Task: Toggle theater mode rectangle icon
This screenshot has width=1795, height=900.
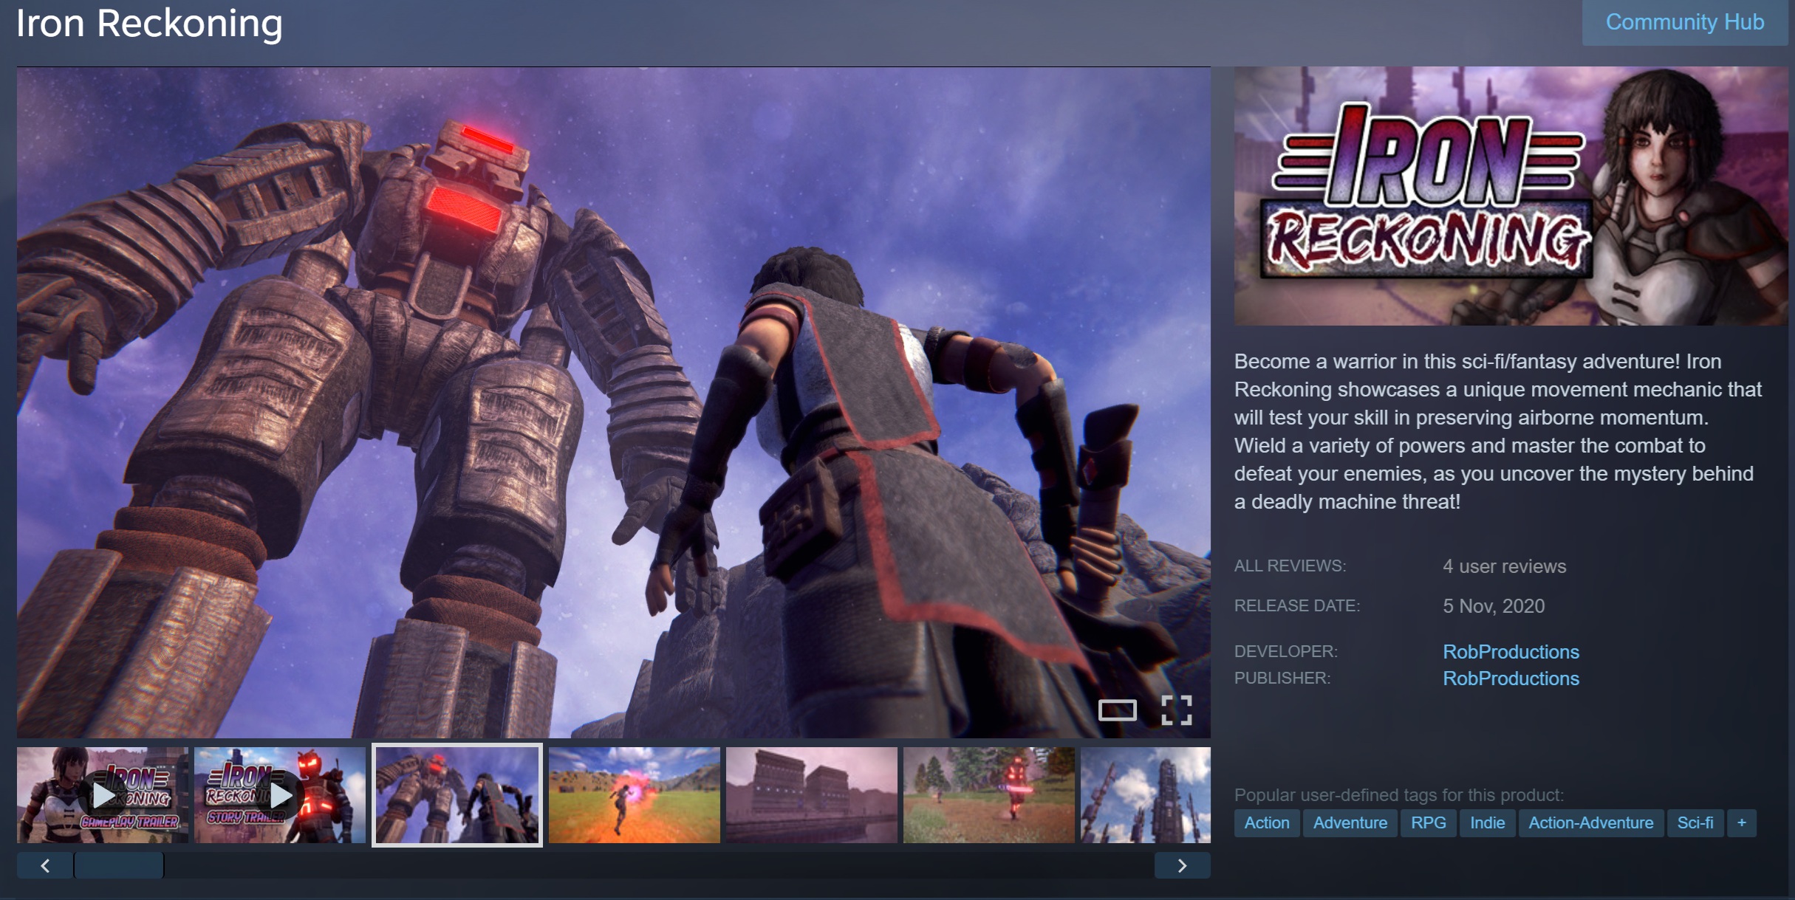Action: click(x=1117, y=710)
